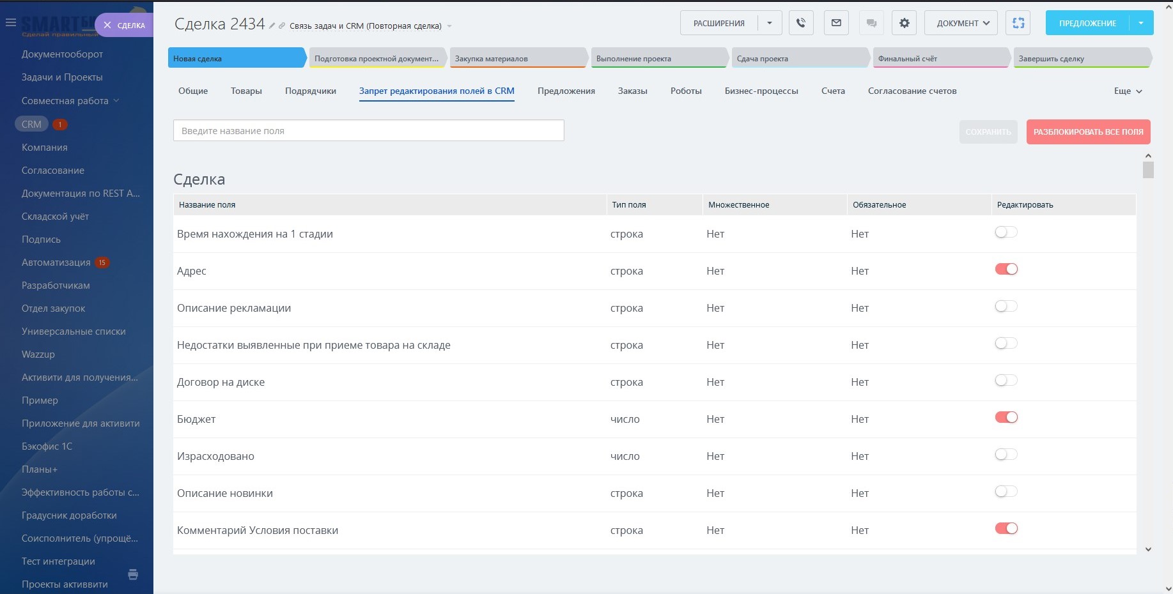
Task: Toggle edit switch for Адрес field
Action: 1006,270
